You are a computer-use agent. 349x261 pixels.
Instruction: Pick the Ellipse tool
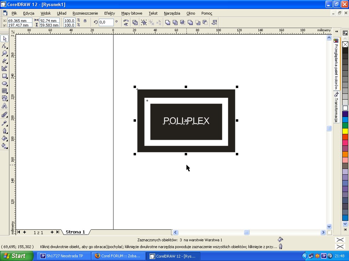(4, 84)
